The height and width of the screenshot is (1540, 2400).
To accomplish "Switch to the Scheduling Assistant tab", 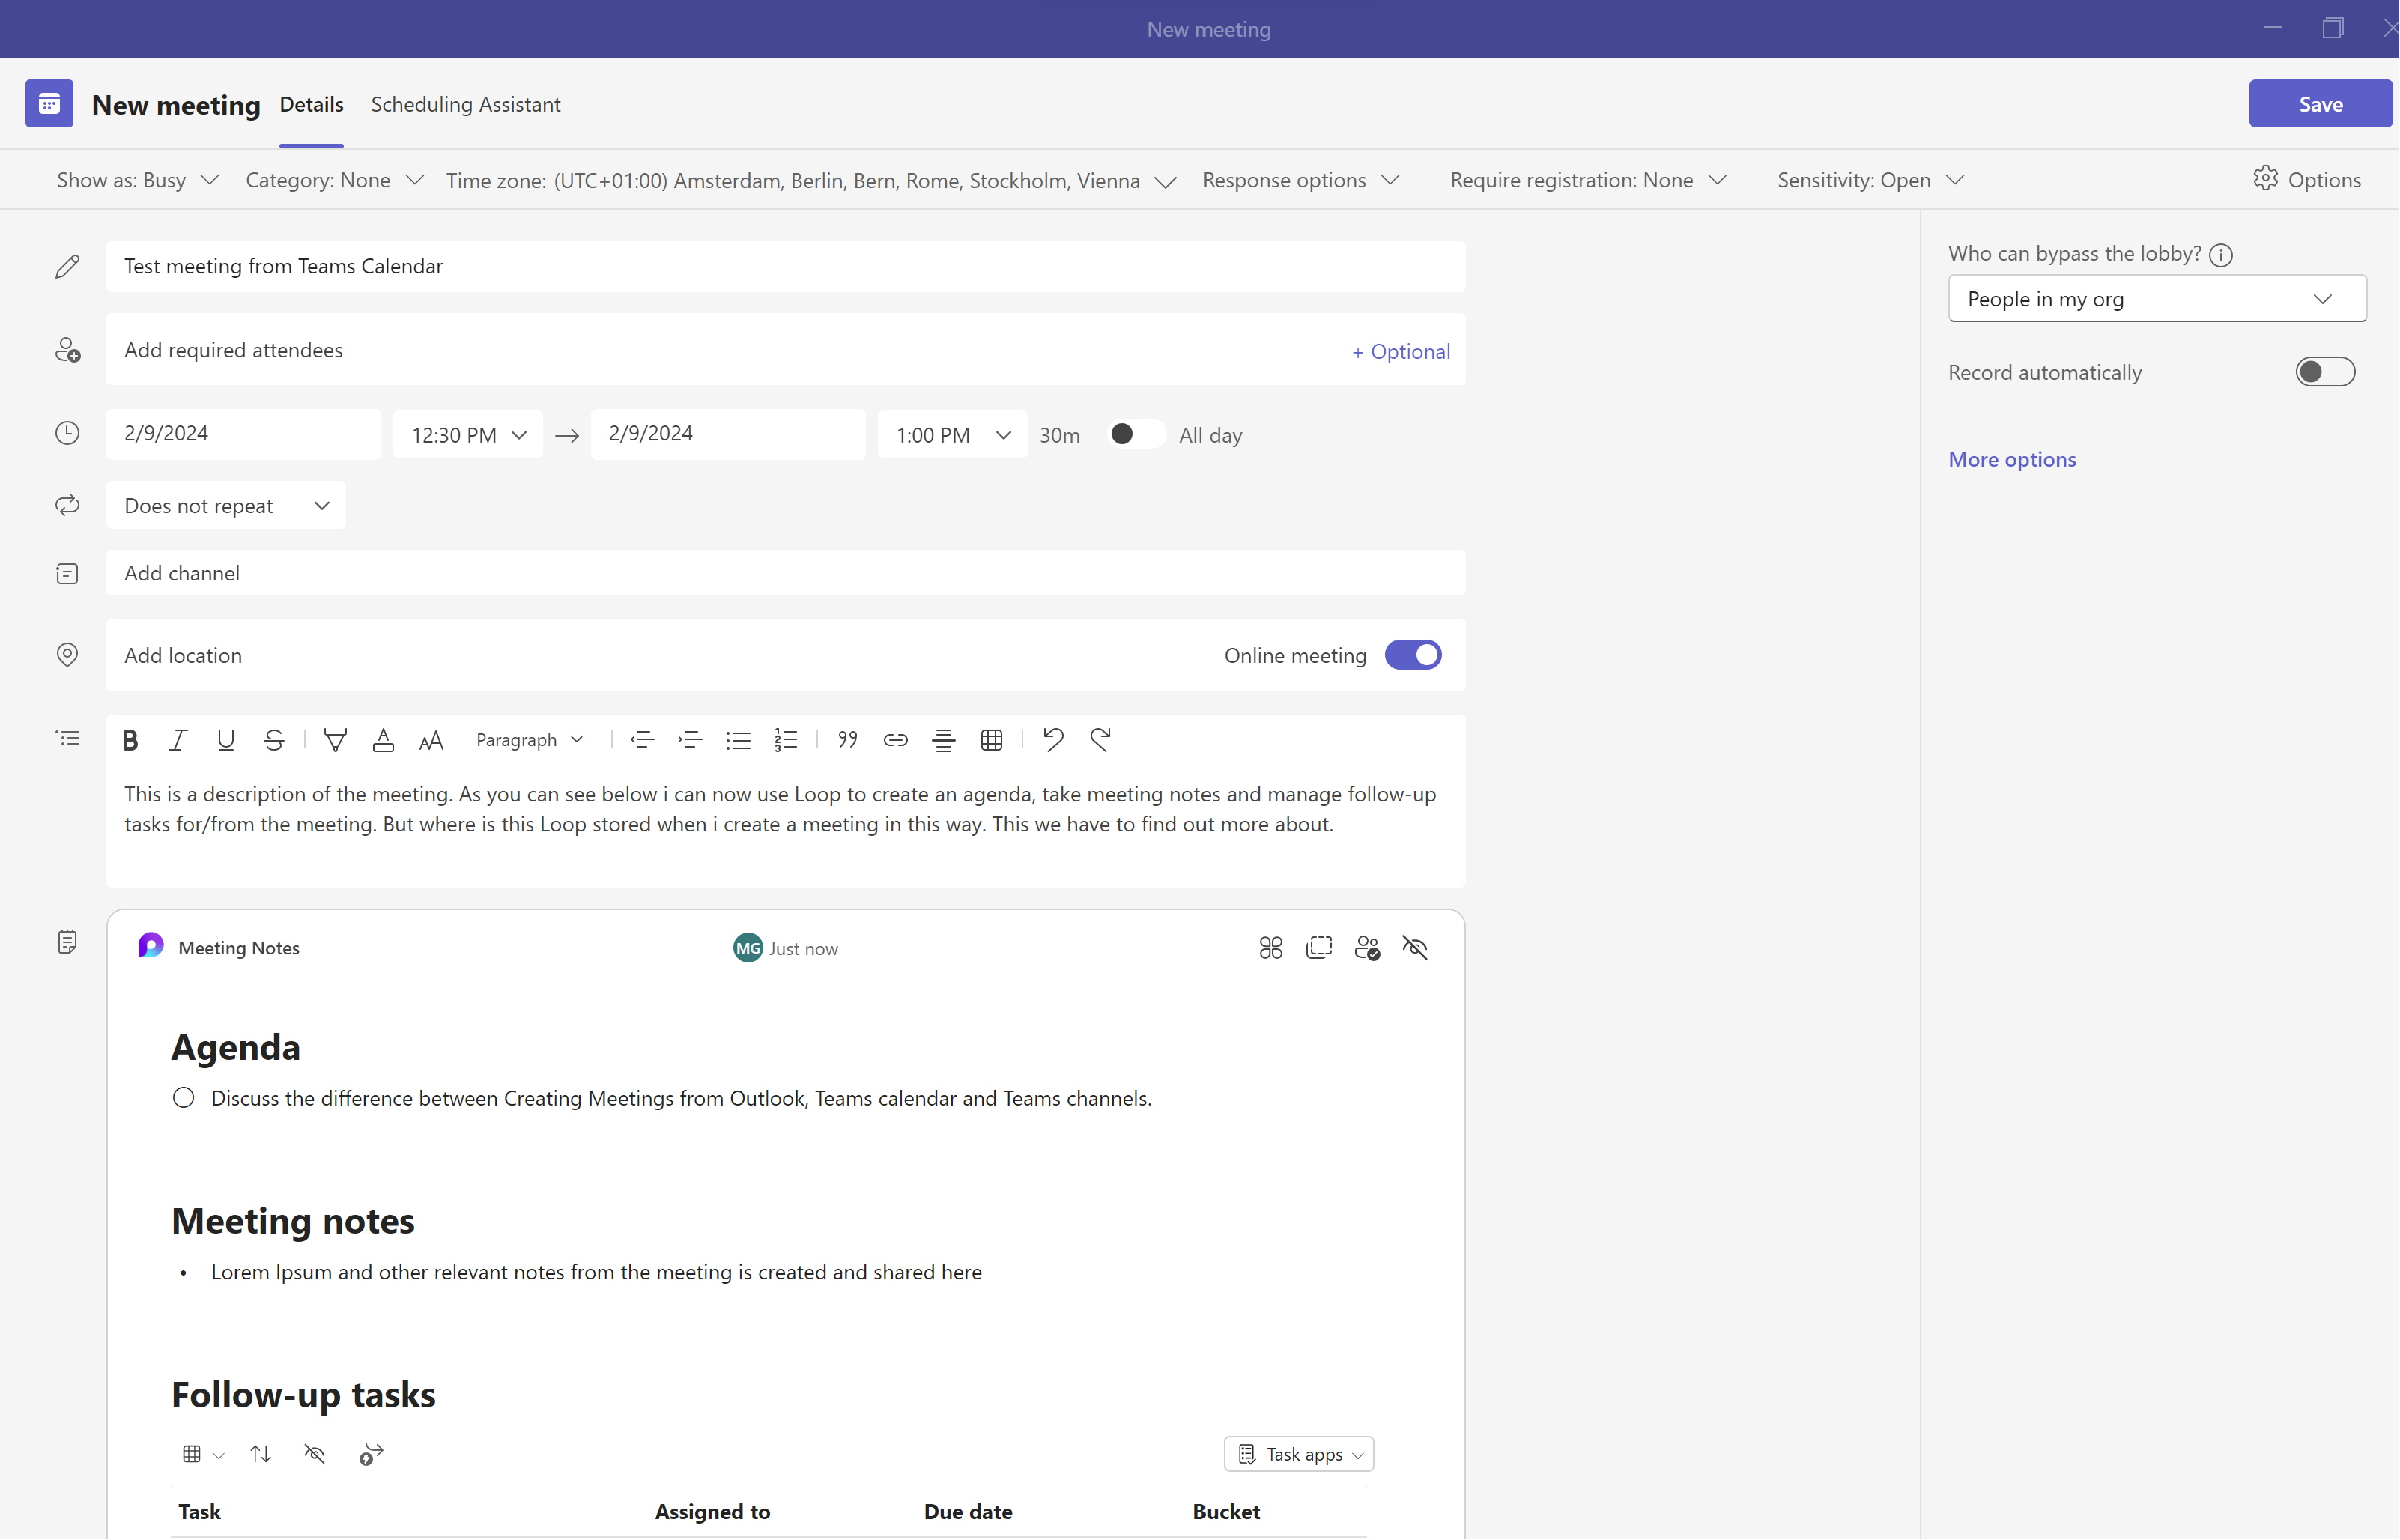I will point(466,104).
